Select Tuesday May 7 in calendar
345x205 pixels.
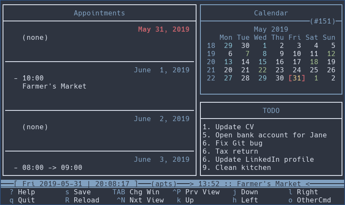click(x=247, y=54)
